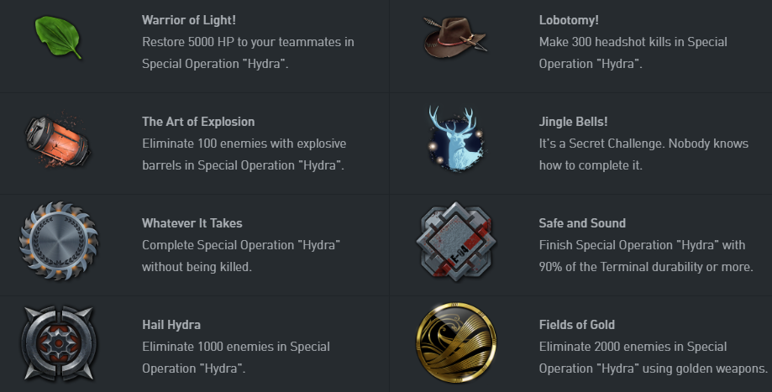
Task: Select the 90% Terminal durability description
Action: [646, 256]
